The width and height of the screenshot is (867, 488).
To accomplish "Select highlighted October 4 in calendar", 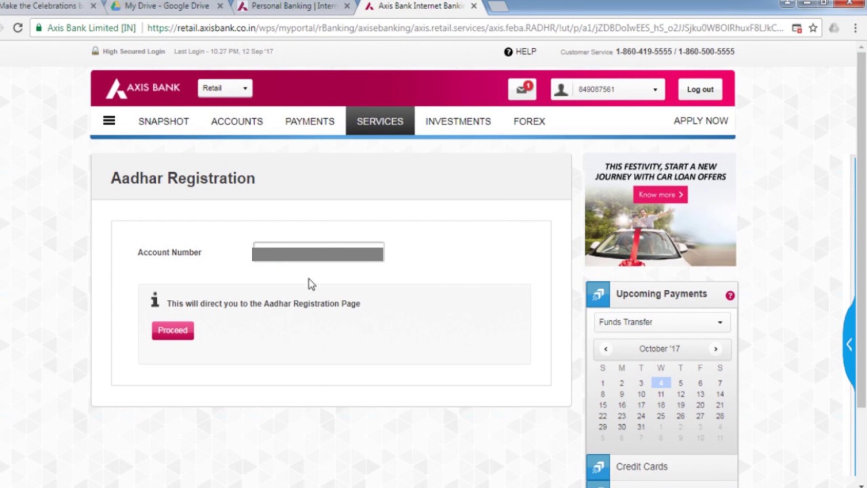I will [661, 383].
